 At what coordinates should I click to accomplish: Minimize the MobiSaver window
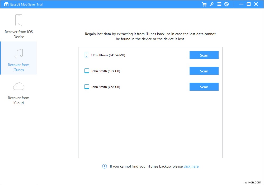(x=241, y=4)
